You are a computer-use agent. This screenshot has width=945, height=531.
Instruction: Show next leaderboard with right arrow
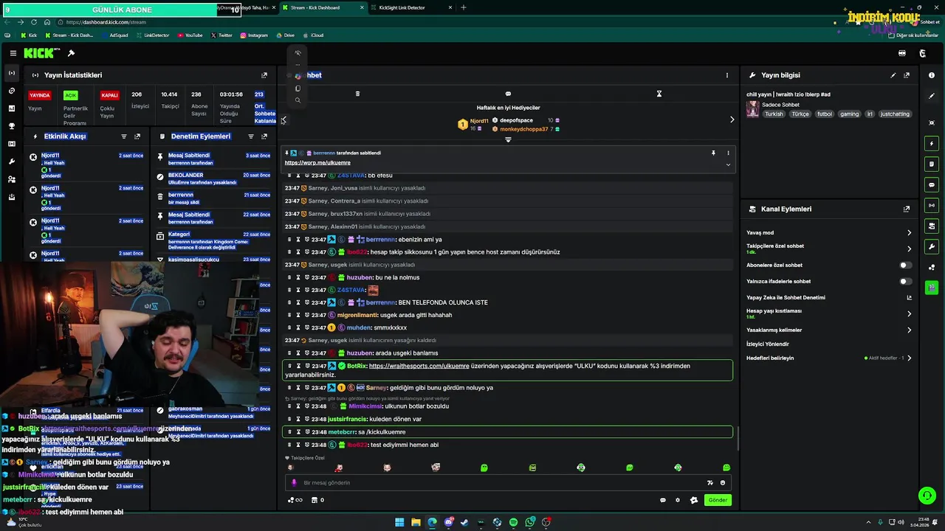click(732, 119)
